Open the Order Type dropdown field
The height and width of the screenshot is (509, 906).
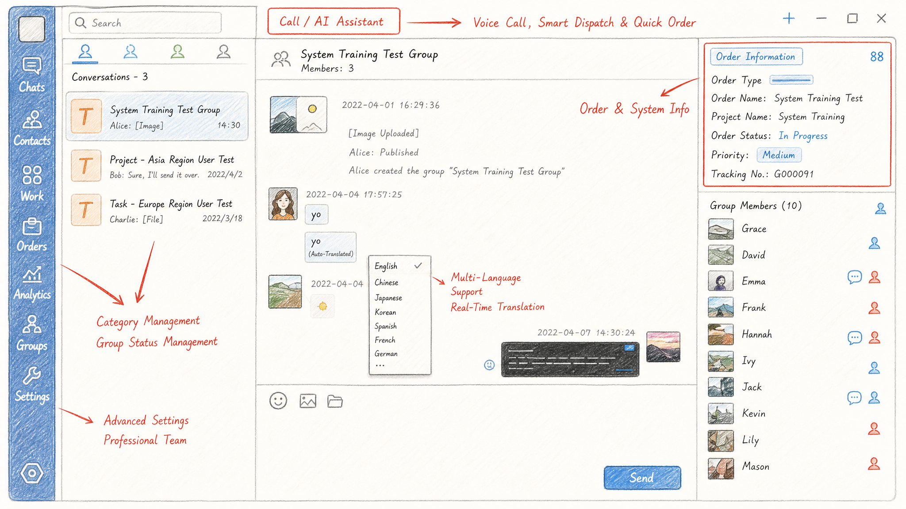[791, 80]
